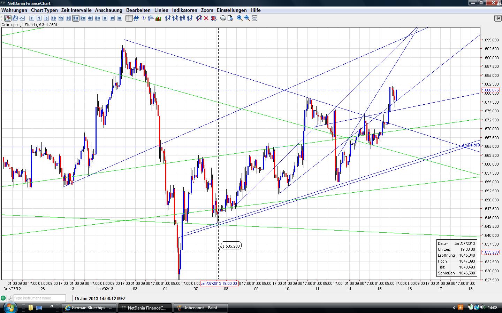Expand the Zoom menu options

[207, 10]
